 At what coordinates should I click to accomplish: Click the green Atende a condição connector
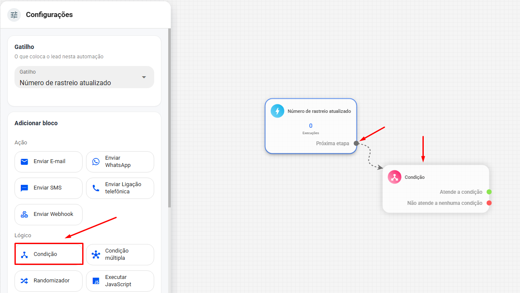(x=489, y=192)
